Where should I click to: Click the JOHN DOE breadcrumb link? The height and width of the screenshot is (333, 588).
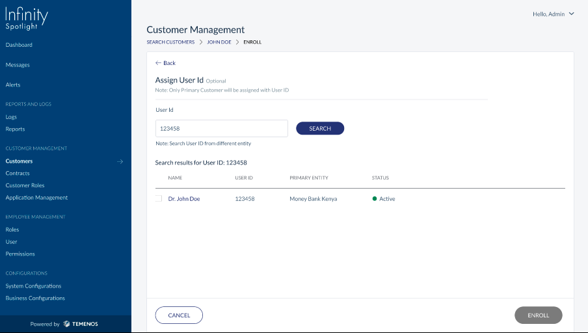point(219,42)
